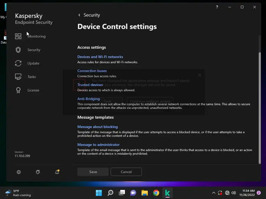The height and width of the screenshot is (199, 266).
Task: Open taskbar Search
Action: tap(110, 193)
